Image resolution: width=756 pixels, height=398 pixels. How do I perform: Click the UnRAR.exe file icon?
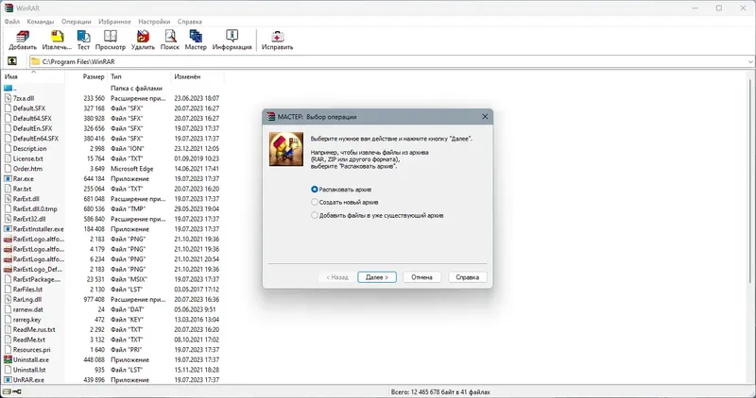tap(8, 380)
